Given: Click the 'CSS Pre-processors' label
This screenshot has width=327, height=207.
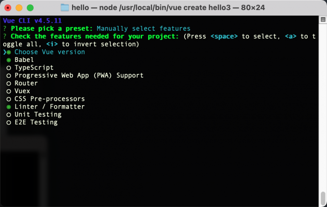Looking at the screenshot, I should pos(50,99).
